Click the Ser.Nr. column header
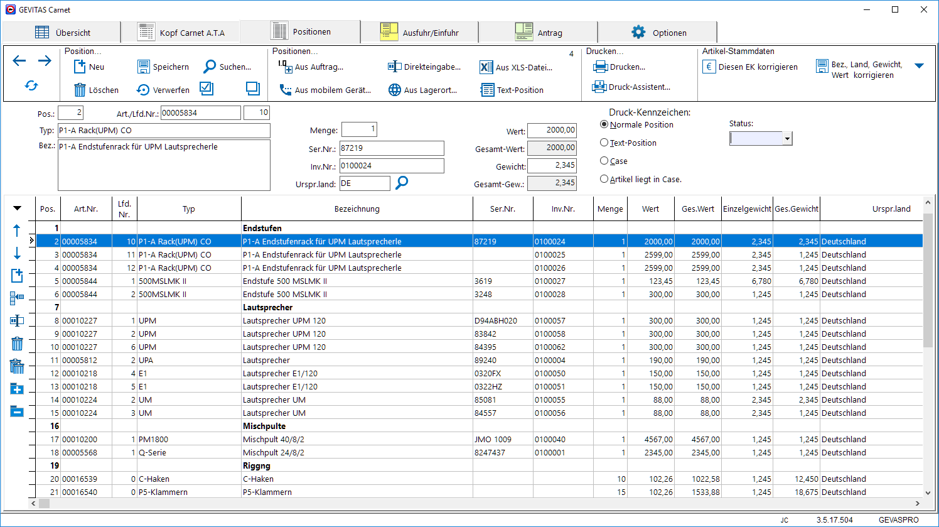This screenshot has width=939, height=527. [x=503, y=209]
